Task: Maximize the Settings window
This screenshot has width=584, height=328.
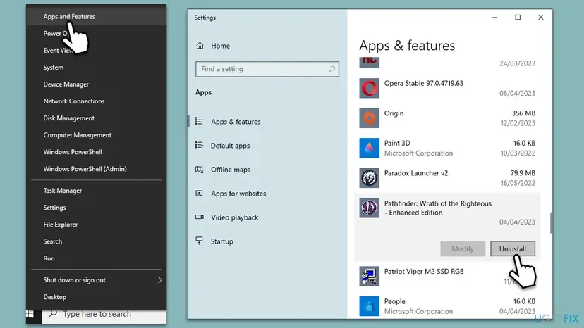Action: [x=518, y=17]
